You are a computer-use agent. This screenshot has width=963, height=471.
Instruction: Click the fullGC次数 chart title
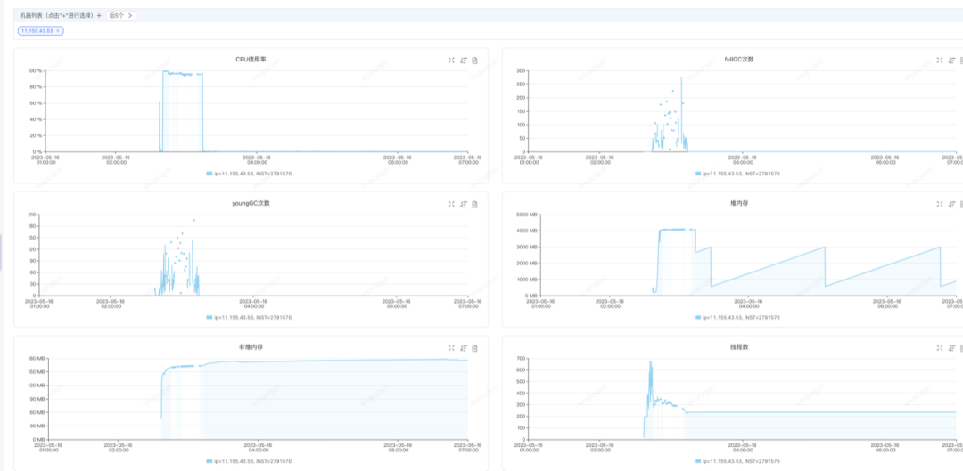pos(739,60)
